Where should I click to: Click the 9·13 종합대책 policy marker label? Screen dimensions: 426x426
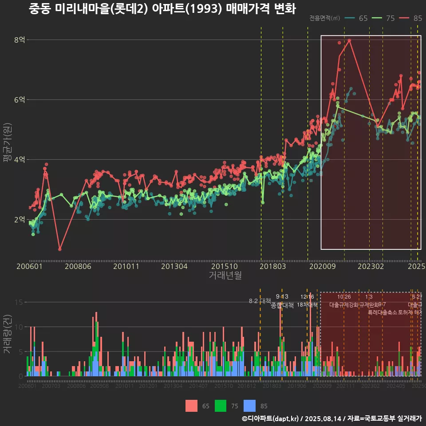[282, 301]
